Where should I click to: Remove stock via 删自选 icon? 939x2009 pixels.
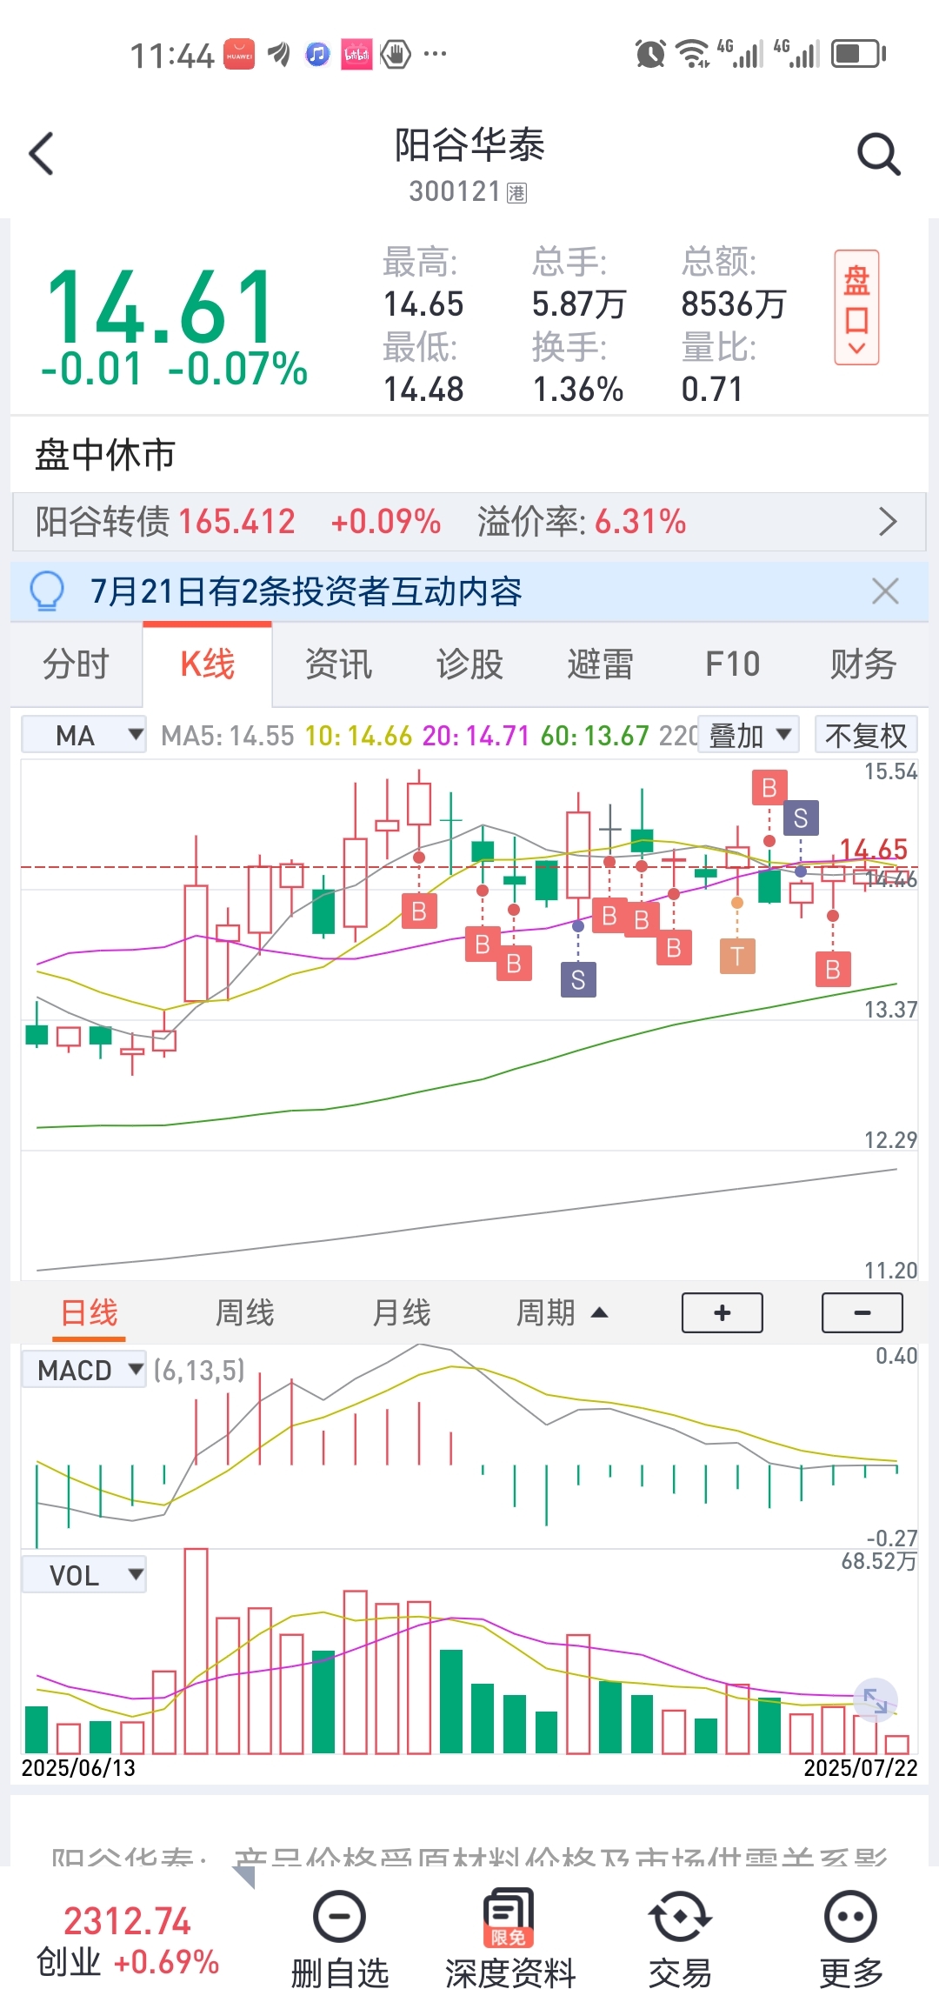coord(339,1939)
